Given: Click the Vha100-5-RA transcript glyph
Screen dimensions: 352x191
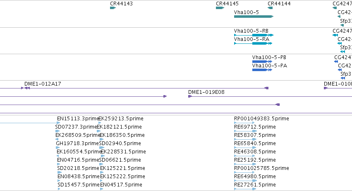Looking at the screenshot, I should click(x=253, y=43).
